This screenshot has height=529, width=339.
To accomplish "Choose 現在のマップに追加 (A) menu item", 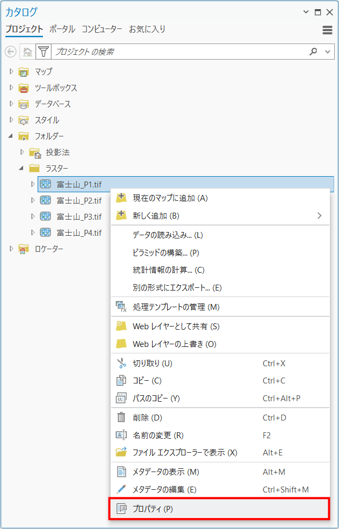I will click(170, 198).
